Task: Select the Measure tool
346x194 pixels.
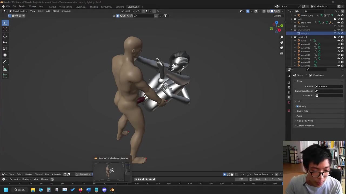Action: tap(5, 69)
